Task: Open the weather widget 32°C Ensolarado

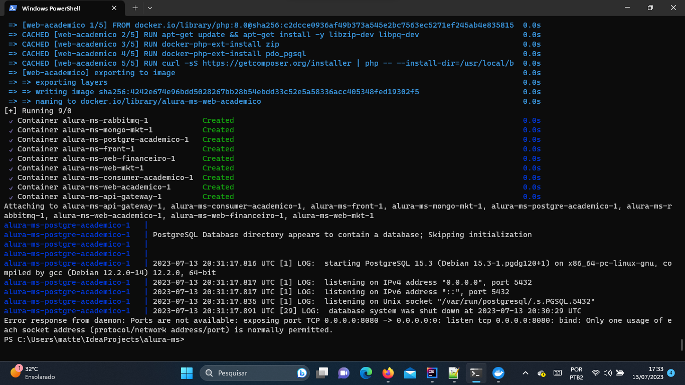Action: pyautogui.click(x=33, y=373)
